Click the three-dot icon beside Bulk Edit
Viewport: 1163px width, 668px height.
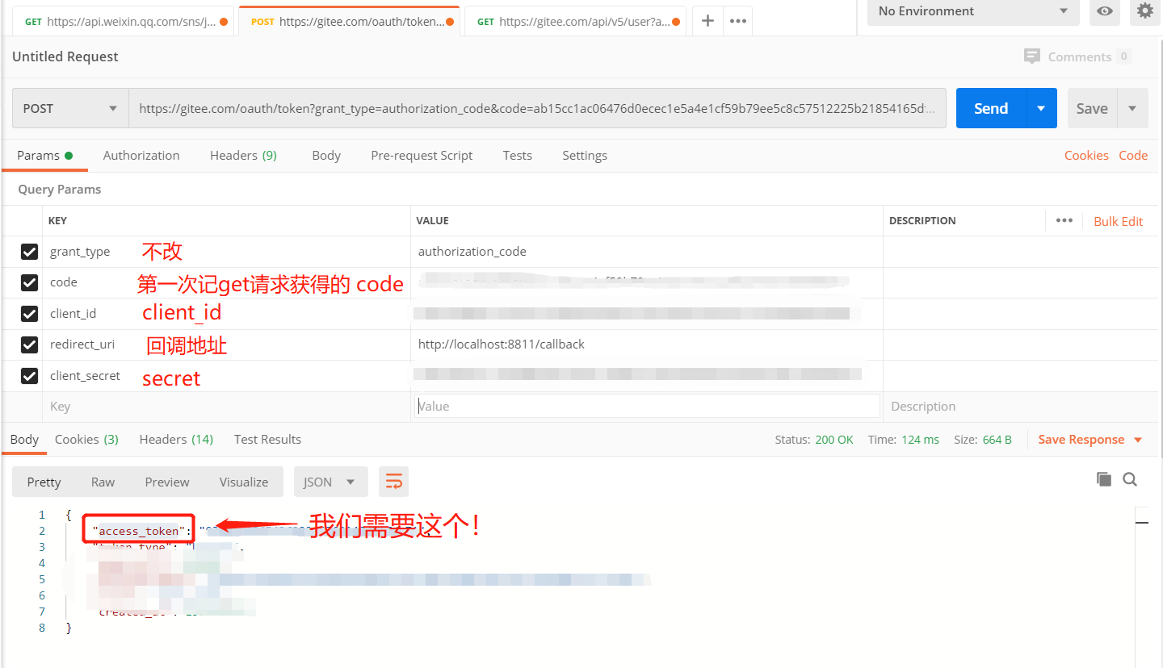[1064, 220]
